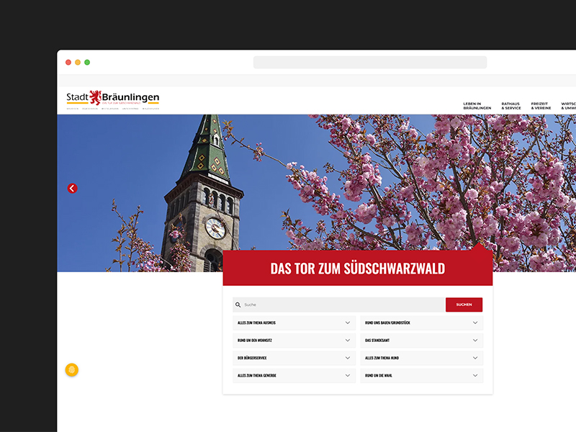Click the red browser close dot

tap(68, 63)
